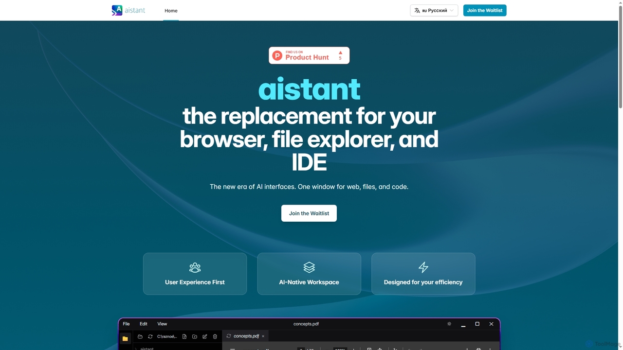The width and height of the screenshot is (623, 350).
Task: Select the AI-Native Workspace card
Action: [x=309, y=274]
